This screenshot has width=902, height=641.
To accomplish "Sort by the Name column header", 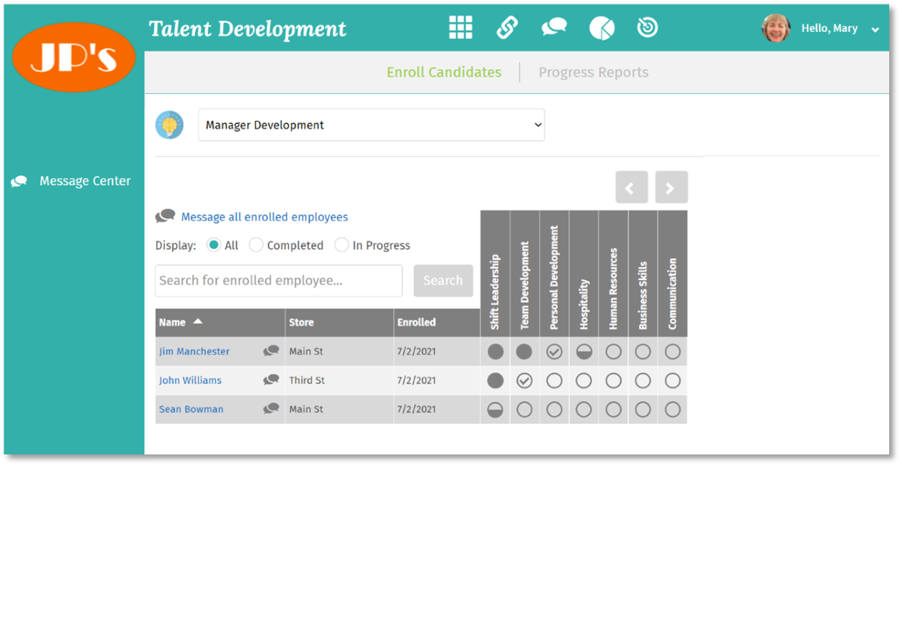I will tap(220, 322).
